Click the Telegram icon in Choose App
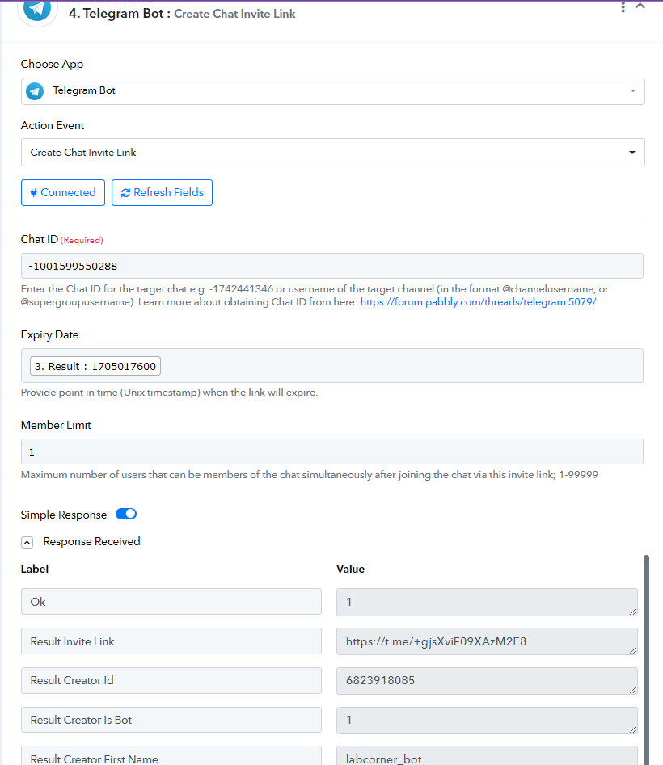The height and width of the screenshot is (765, 663). click(x=35, y=91)
